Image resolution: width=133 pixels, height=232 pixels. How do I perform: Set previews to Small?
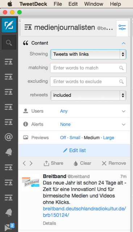point(75,138)
